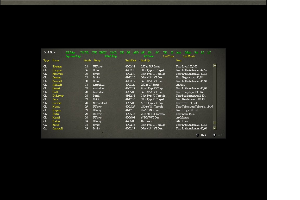
Task: Click the Exit arrow icon
Action: (214, 135)
